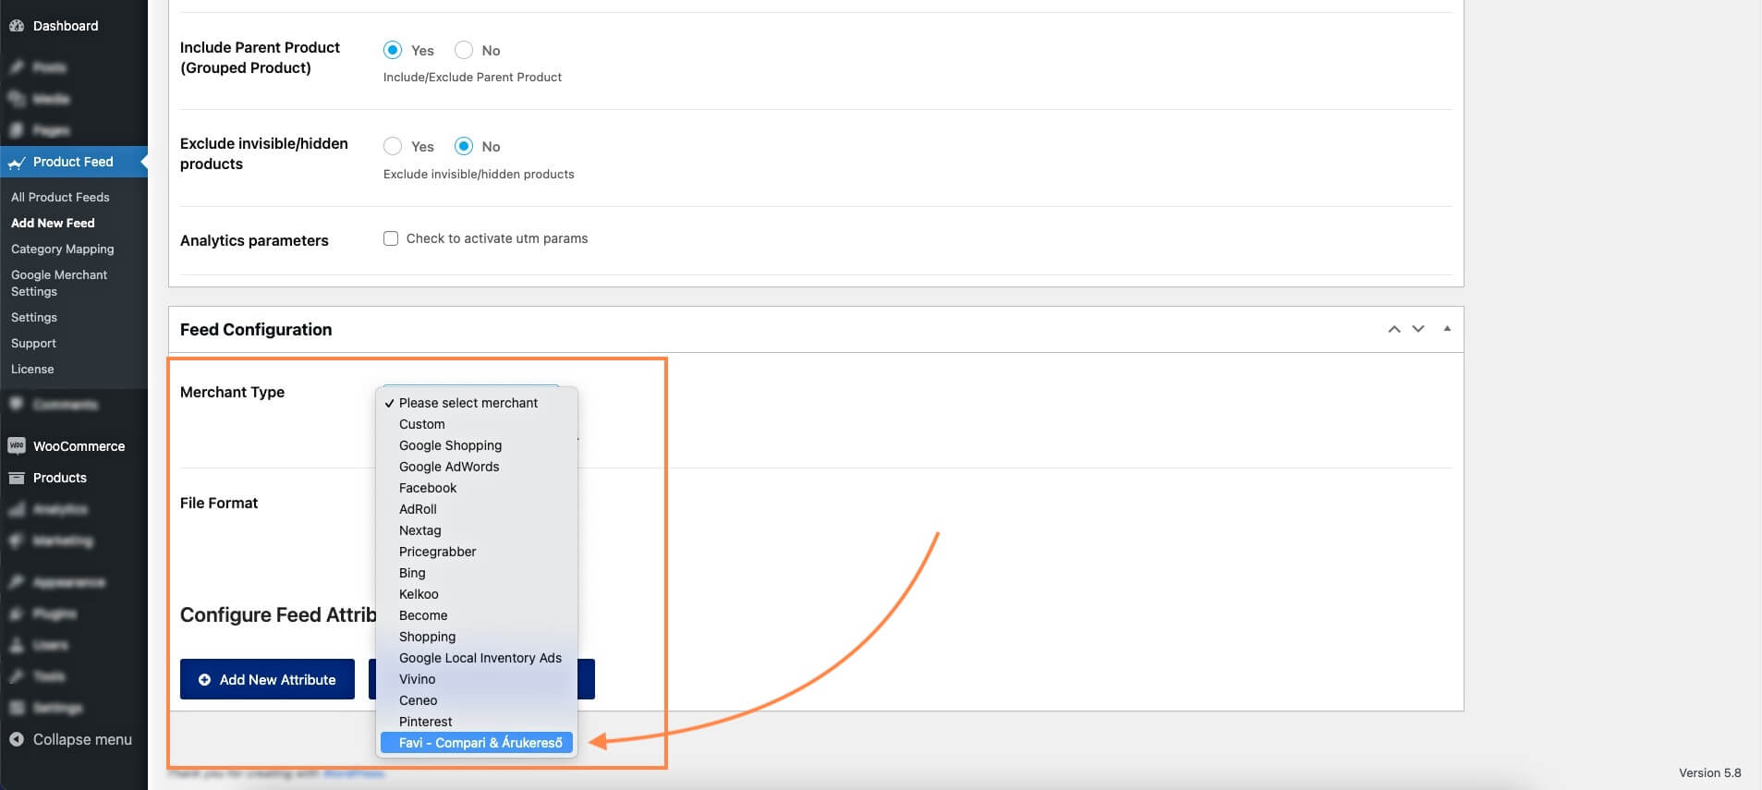Select Yes for Exclude invisible/hidden products
The width and height of the screenshot is (1762, 790).
tap(393, 146)
